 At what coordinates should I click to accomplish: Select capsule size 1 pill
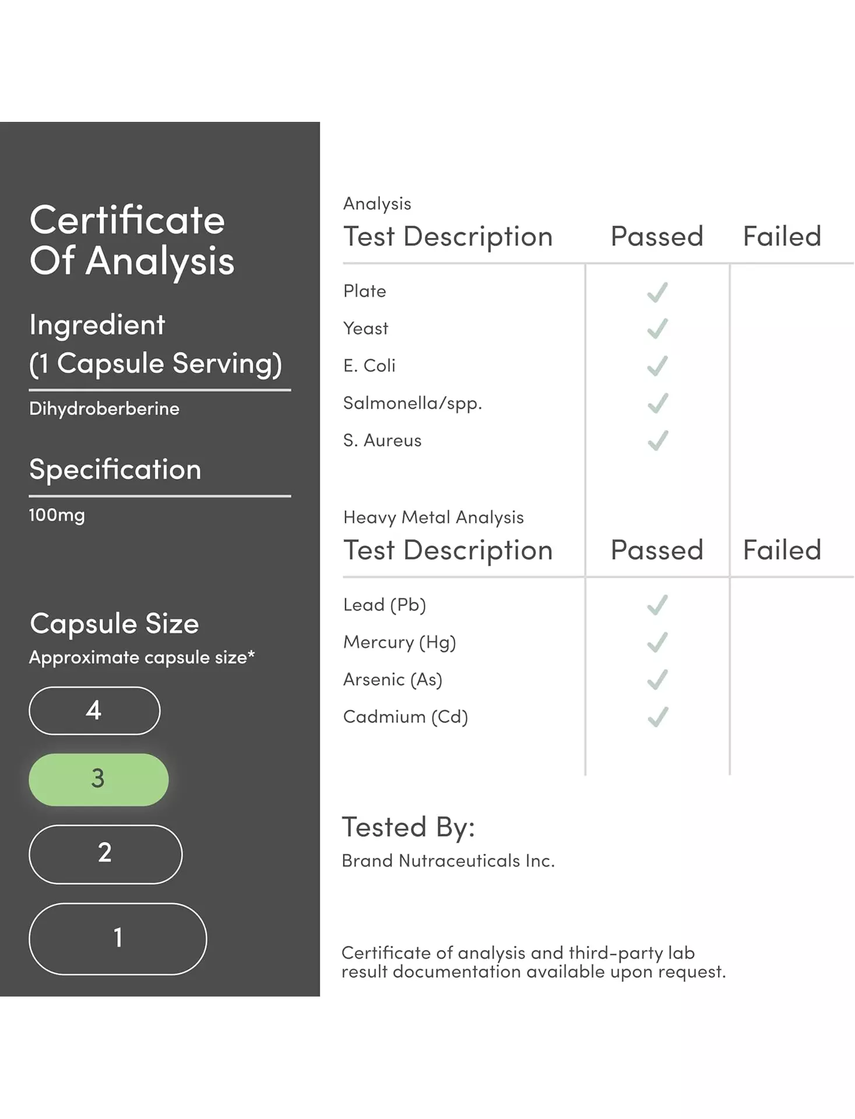point(118,939)
